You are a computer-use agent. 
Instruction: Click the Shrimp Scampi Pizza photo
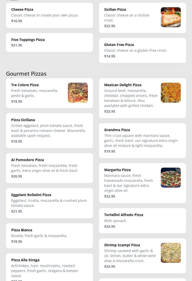(171, 253)
